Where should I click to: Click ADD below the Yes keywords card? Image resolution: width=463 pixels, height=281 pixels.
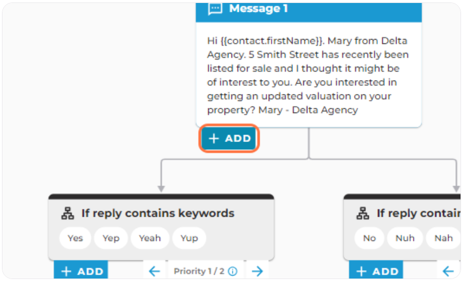point(81,270)
